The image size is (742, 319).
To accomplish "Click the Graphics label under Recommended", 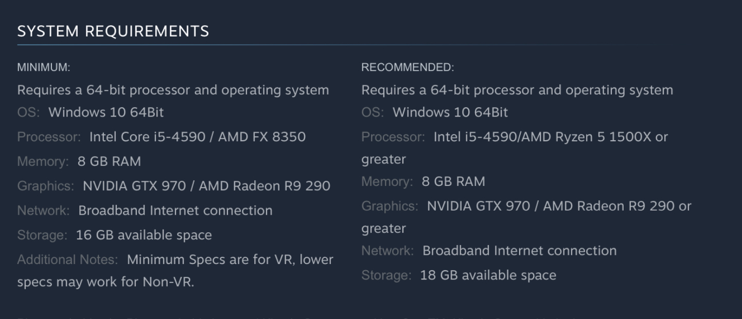I will (390, 207).
